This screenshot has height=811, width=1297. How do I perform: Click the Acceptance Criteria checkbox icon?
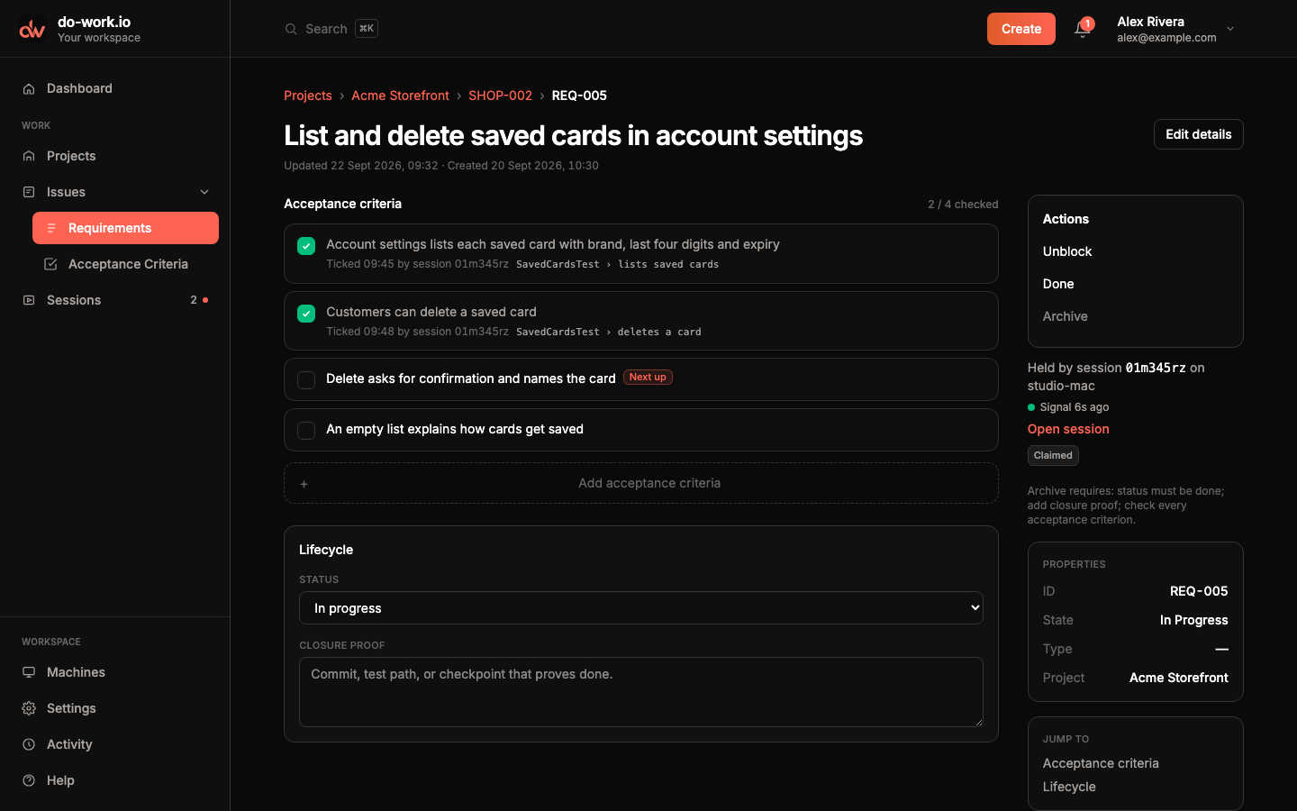click(50, 264)
